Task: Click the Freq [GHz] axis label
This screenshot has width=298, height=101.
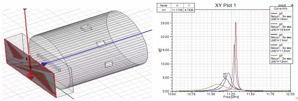Action: pos(231,97)
